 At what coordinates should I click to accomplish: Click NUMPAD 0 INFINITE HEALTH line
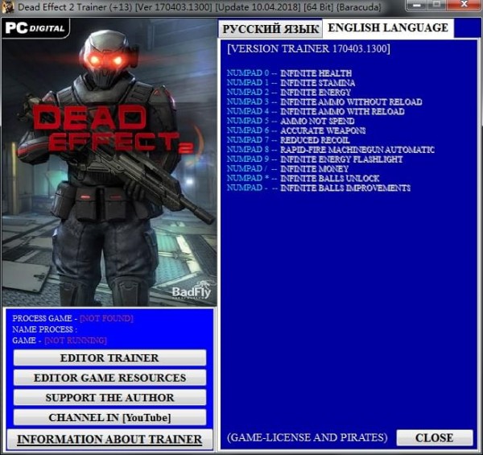[289, 73]
